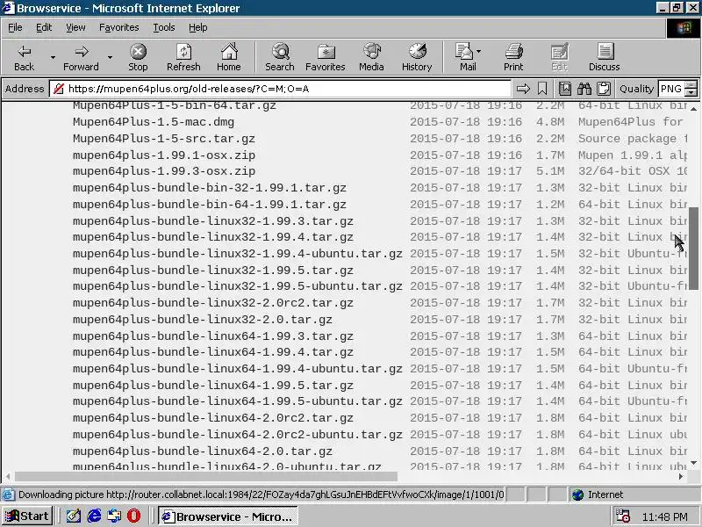
Task: Open the Discuss toolbar button
Action: [x=605, y=57]
